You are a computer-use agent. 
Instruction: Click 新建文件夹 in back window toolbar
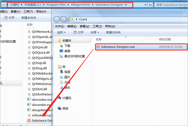(29, 18)
